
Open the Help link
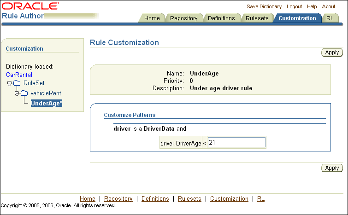click(x=312, y=6)
